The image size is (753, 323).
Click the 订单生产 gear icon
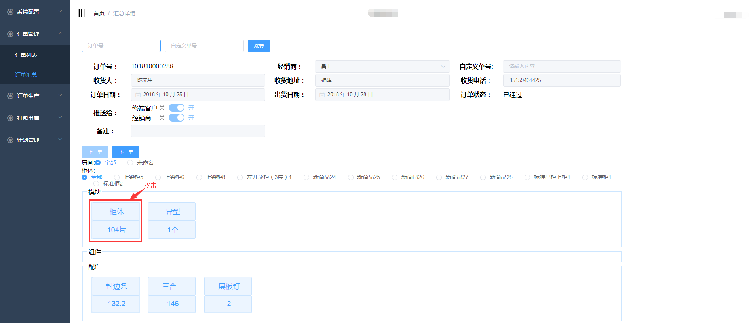(x=10, y=96)
